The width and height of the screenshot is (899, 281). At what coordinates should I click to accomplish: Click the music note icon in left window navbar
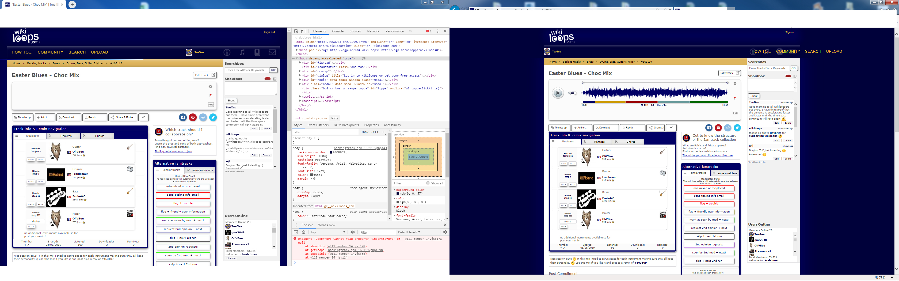pyautogui.click(x=242, y=52)
